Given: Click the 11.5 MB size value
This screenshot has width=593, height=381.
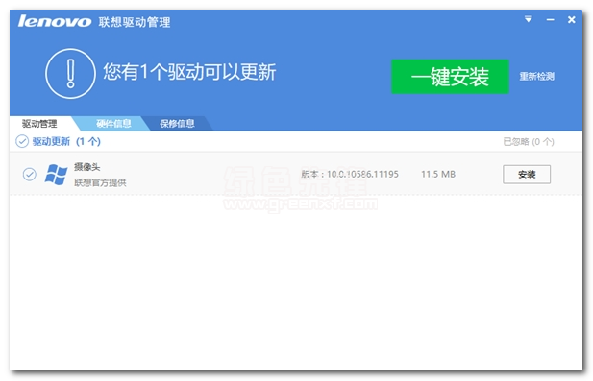Looking at the screenshot, I should tap(438, 174).
